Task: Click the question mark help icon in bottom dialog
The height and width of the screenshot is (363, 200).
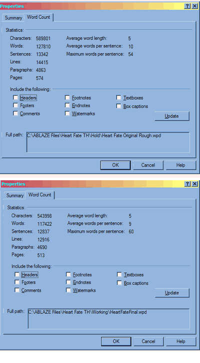Action: pyautogui.click(x=187, y=184)
